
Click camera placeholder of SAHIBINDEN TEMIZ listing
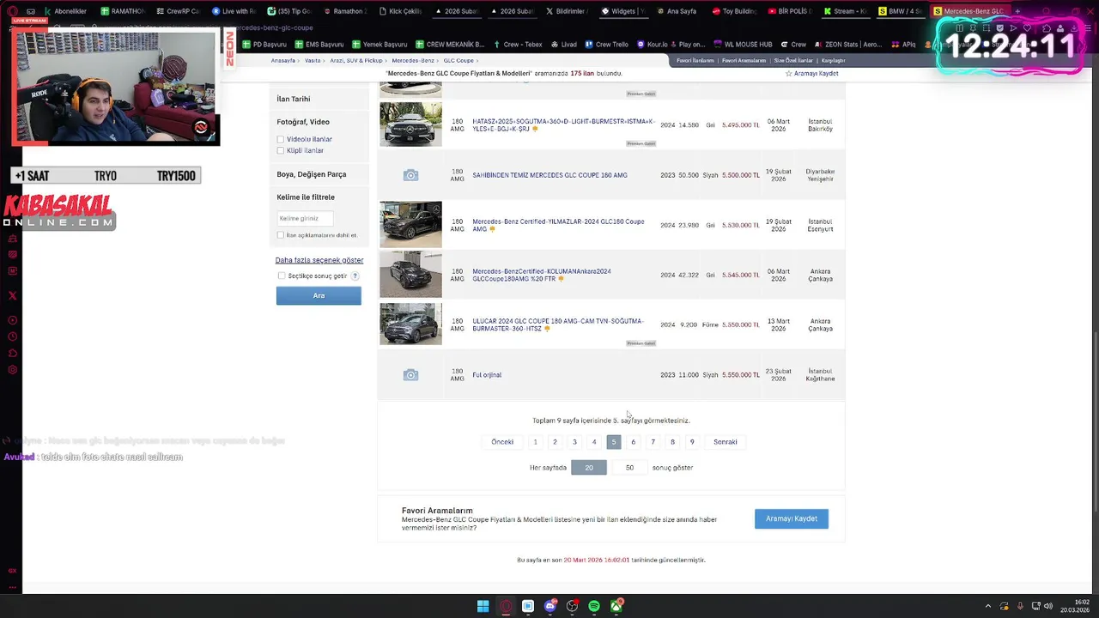[x=410, y=175]
